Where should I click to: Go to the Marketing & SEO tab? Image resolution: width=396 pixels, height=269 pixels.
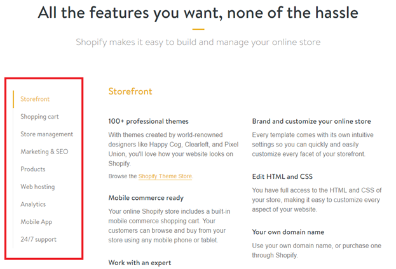(x=44, y=152)
